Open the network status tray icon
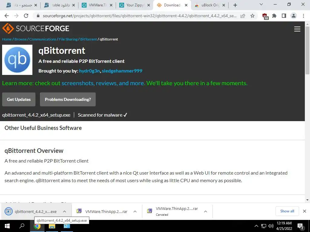Image resolution: width=310 pixels, height=232 pixels. coord(264,226)
